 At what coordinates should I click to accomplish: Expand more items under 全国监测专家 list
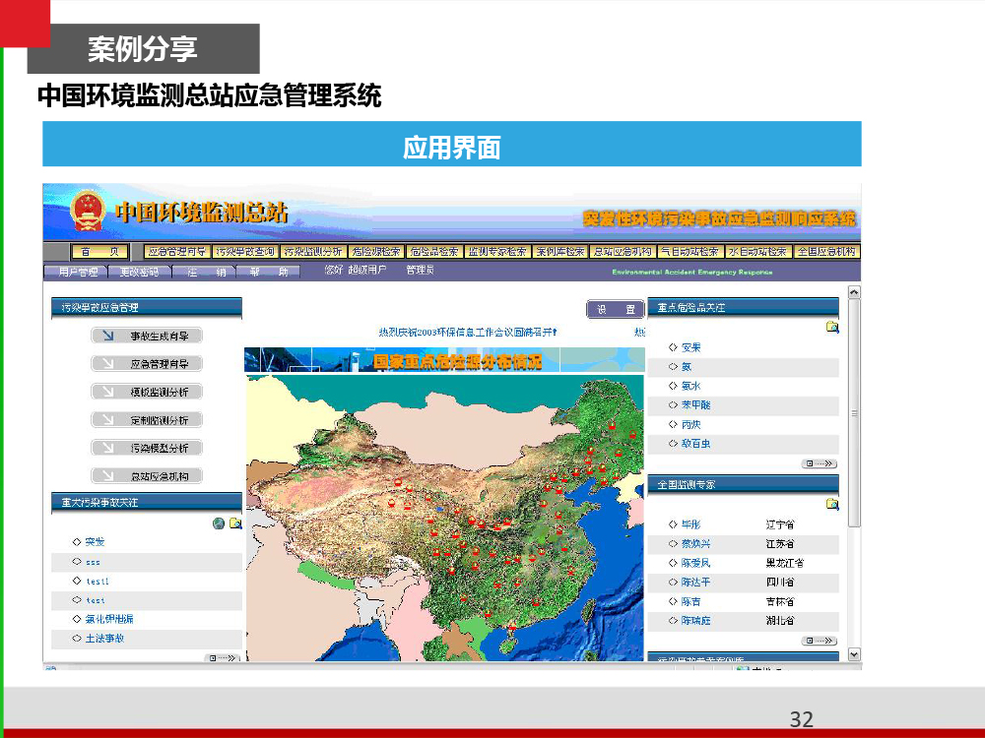819,640
